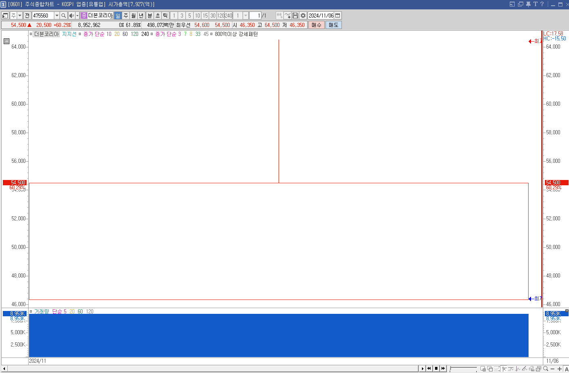569x373 pixels.
Task: Click the 지지선 indicator label
Action: tap(69, 34)
